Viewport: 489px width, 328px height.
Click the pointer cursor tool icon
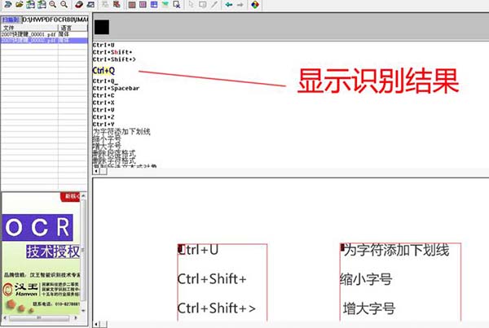[x=190, y=5]
